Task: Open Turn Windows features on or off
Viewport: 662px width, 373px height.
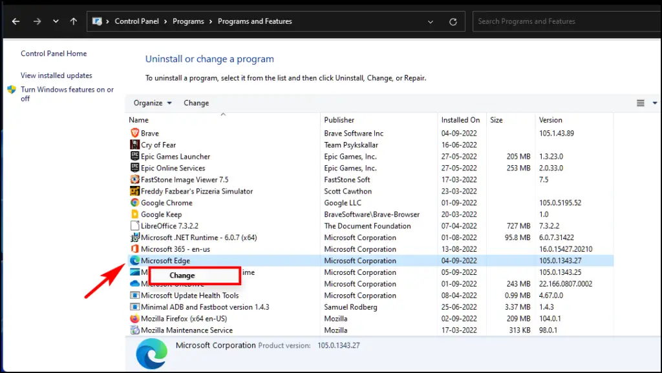Action: (67, 94)
